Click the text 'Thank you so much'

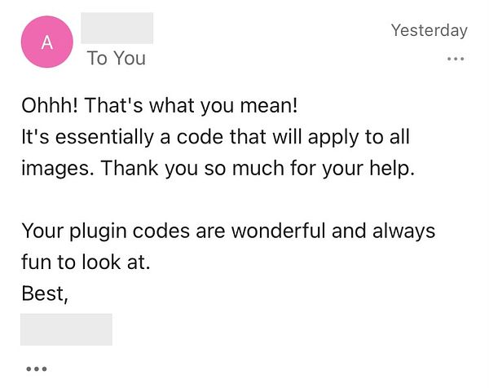coord(192,168)
